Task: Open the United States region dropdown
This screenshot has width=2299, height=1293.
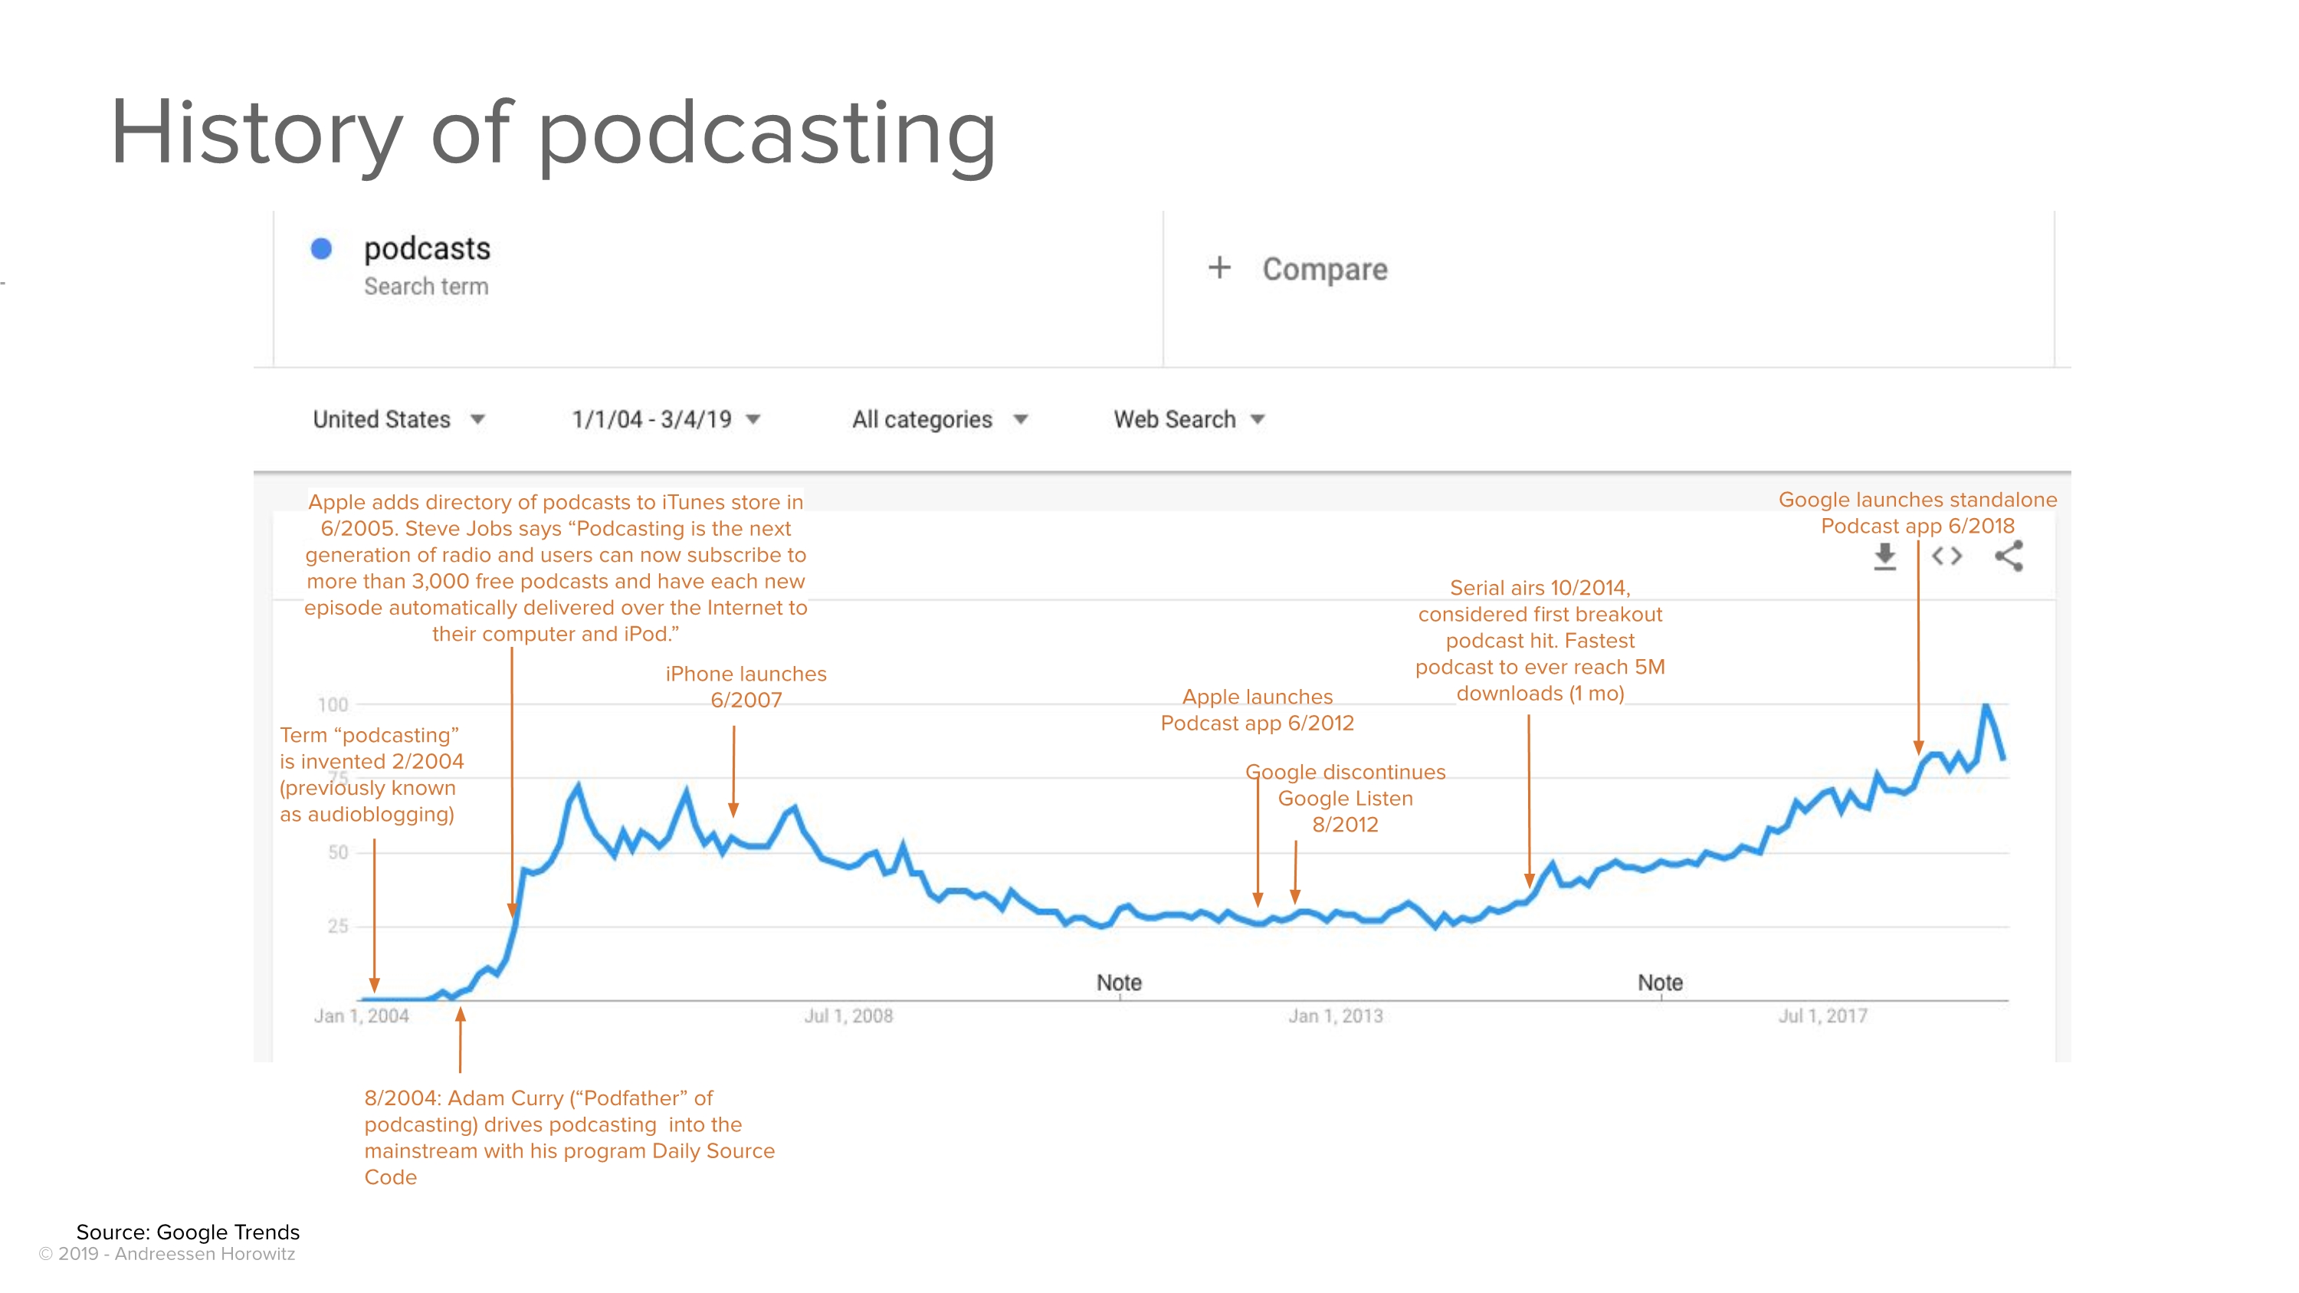Action: click(x=398, y=419)
